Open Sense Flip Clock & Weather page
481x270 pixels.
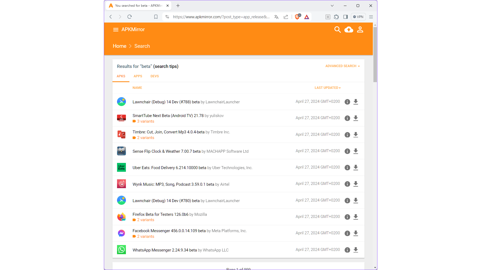click(x=167, y=151)
